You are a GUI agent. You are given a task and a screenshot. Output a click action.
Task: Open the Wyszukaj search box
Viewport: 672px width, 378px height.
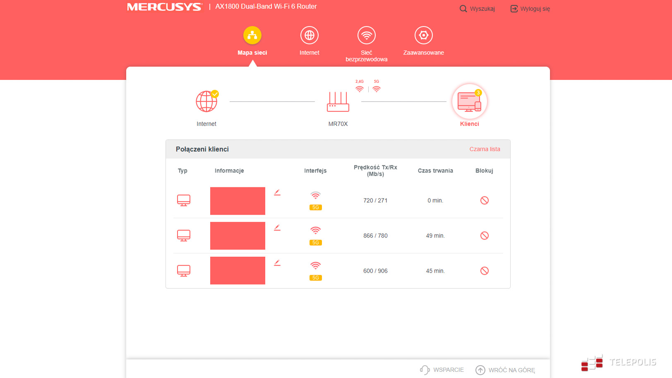(x=477, y=9)
